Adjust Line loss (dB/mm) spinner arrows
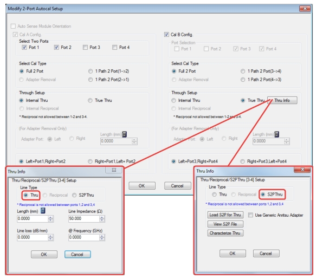 coord(50,237)
